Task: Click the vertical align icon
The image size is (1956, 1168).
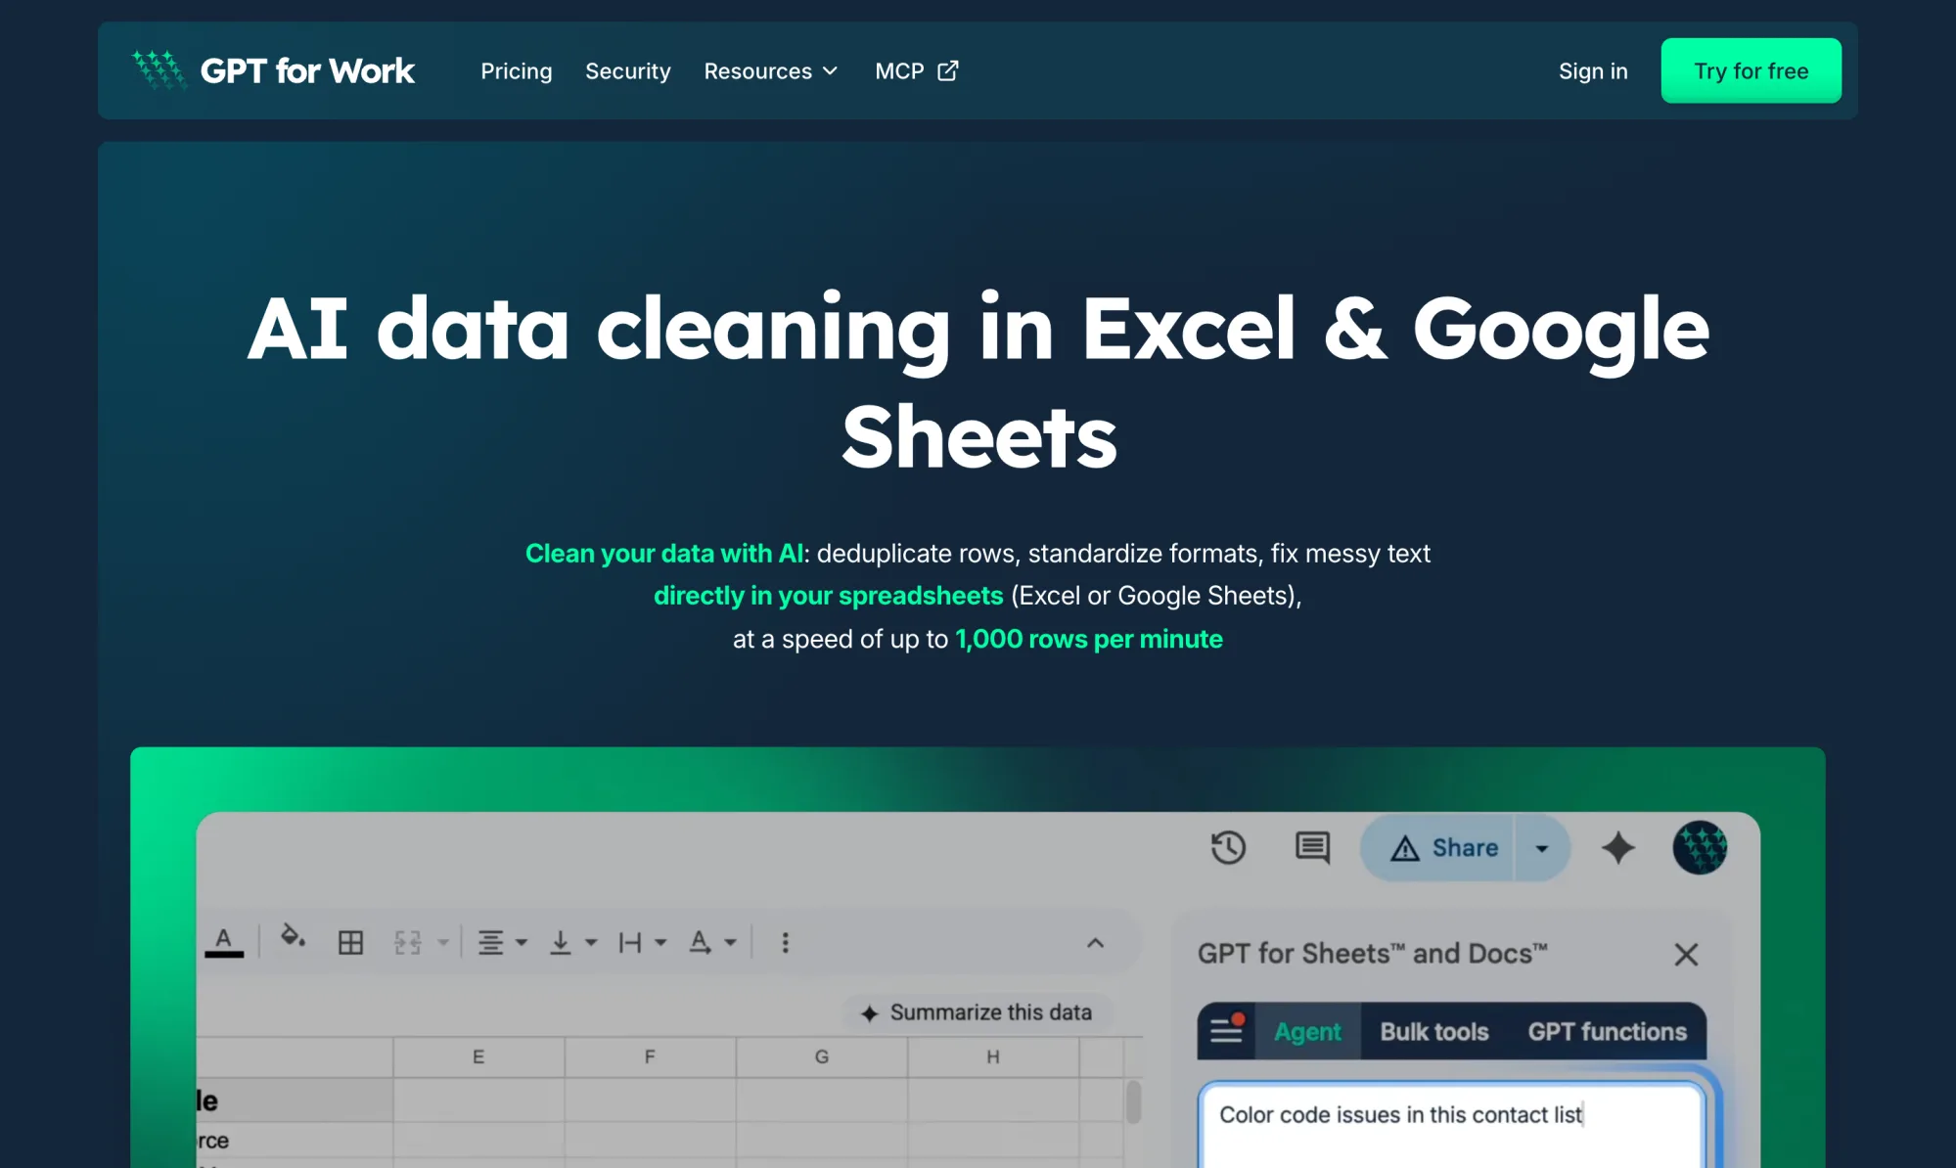Action: pyautogui.click(x=560, y=943)
